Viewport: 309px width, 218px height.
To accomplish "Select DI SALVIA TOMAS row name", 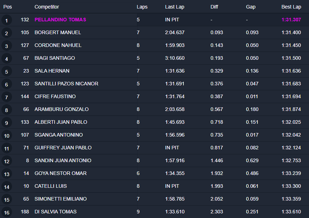I will (55, 212).
